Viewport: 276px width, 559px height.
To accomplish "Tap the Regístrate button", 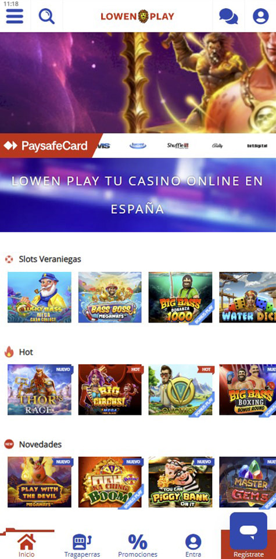I will click(x=249, y=554).
